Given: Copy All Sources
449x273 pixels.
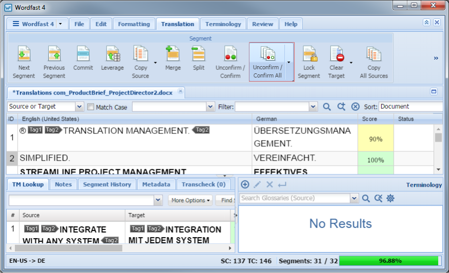Looking at the screenshot, I should (374, 62).
